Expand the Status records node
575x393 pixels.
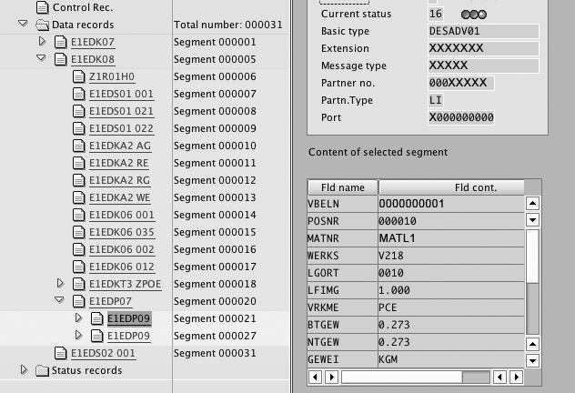click(x=25, y=369)
